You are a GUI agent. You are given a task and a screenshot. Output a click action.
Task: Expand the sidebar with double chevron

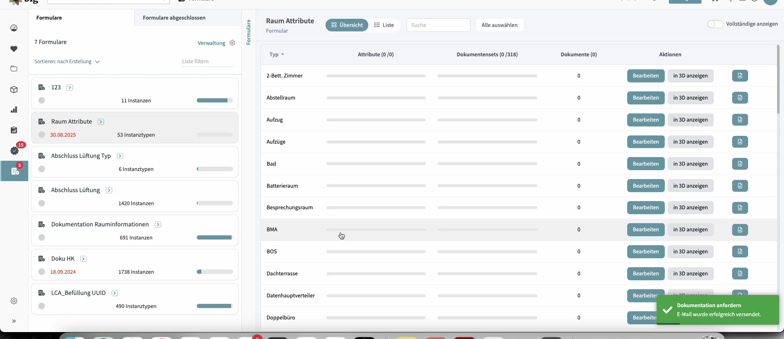coord(14,321)
